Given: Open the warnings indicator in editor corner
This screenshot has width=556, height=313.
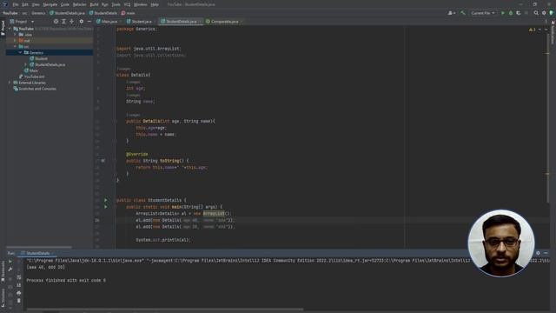Looking at the screenshot, I should point(532,30).
